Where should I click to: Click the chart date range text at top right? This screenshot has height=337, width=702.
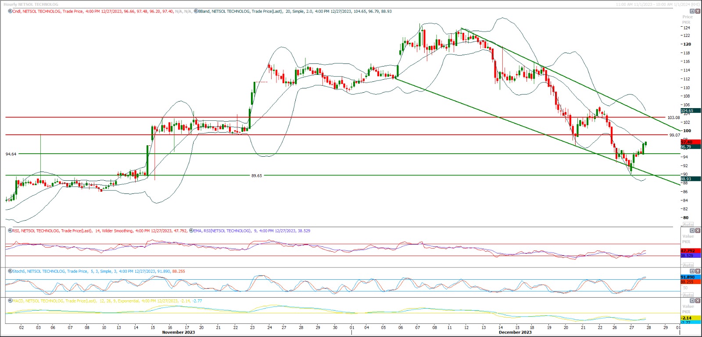coord(657,4)
